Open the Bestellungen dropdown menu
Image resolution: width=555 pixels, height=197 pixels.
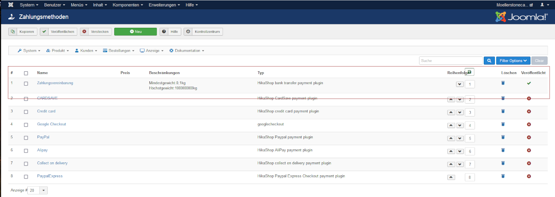tap(119, 50)
